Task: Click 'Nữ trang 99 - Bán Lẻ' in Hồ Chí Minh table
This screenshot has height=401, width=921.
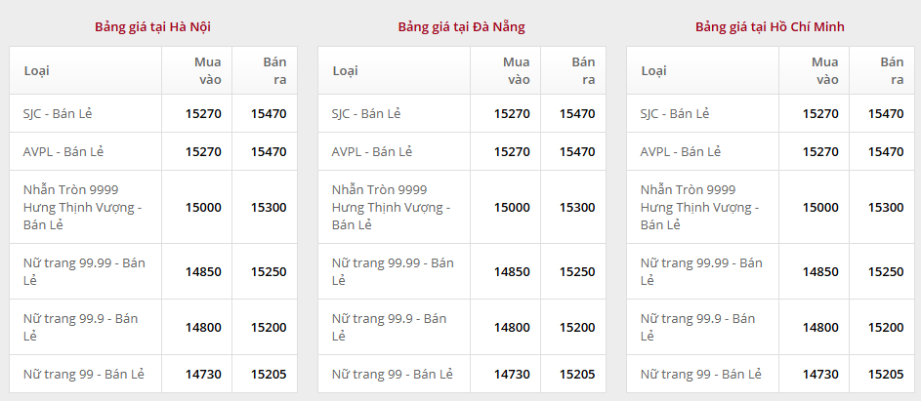Action: coord(700,374)
